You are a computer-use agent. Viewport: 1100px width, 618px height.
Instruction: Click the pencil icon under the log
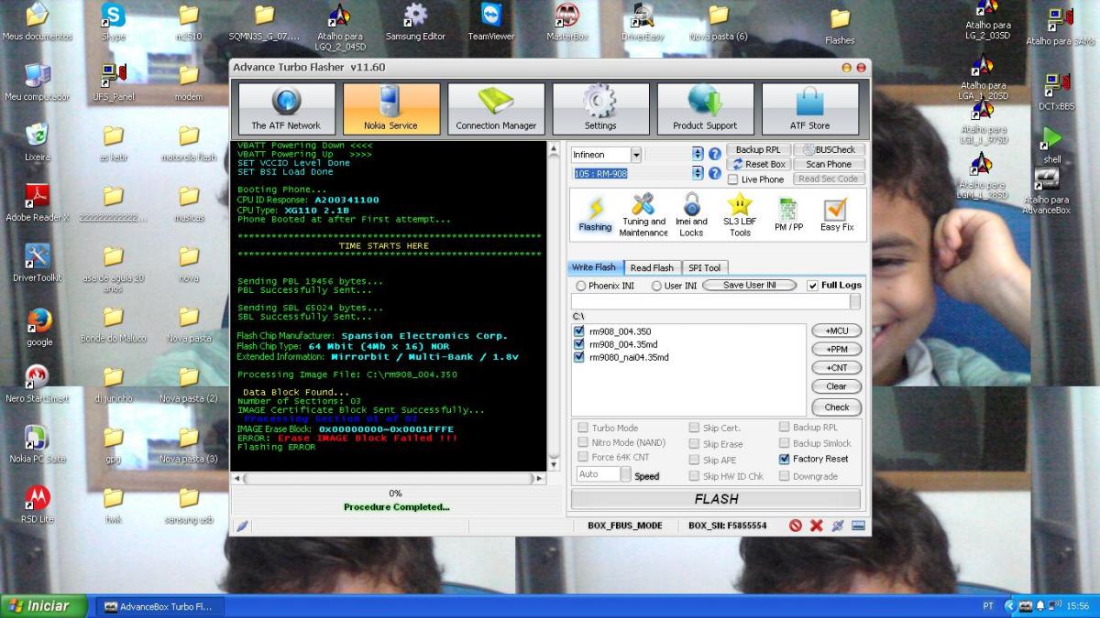click(242, 526)
